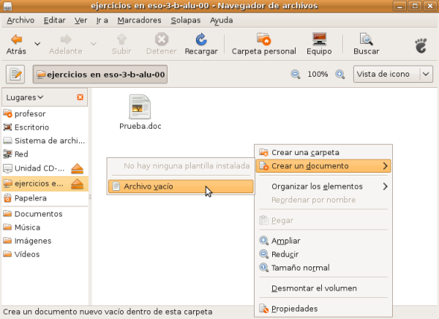Toggle the text location entry button

(16, 75)
